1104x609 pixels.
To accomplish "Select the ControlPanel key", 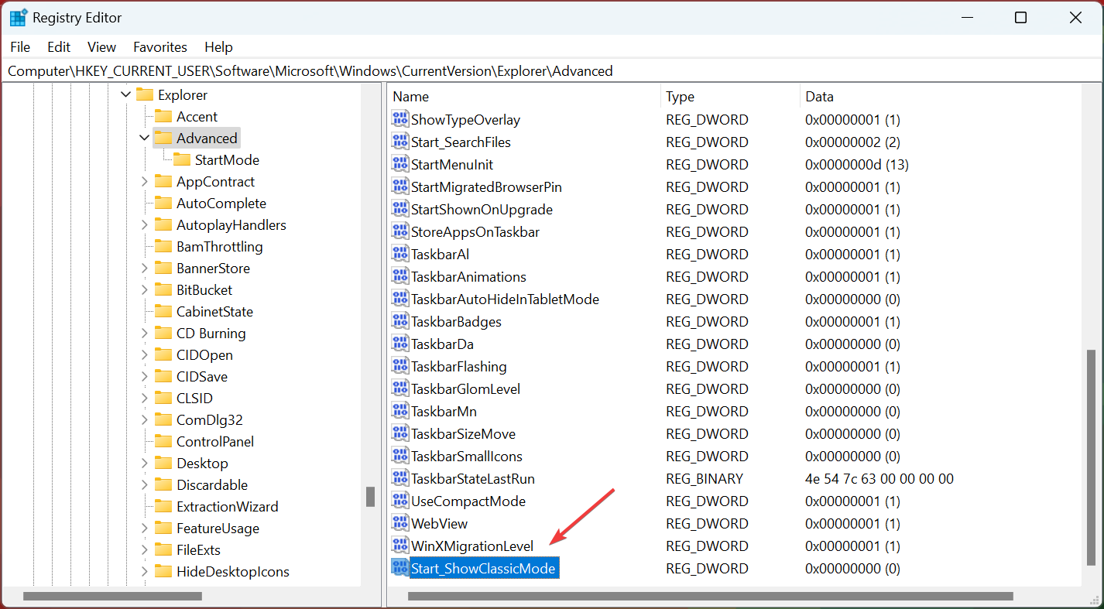I will 215,441.
